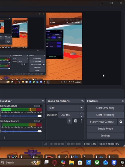Screen dimensions: 125x167
Task: Open the blue slashes app on the taskbar
Action: click(x=88, y=163)
